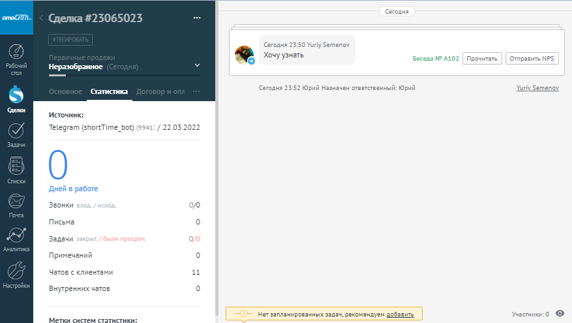This screenshot has height=323, width=572.
Task: Open Настройки settings in sidebar
Action: click(x=16, y=275)
